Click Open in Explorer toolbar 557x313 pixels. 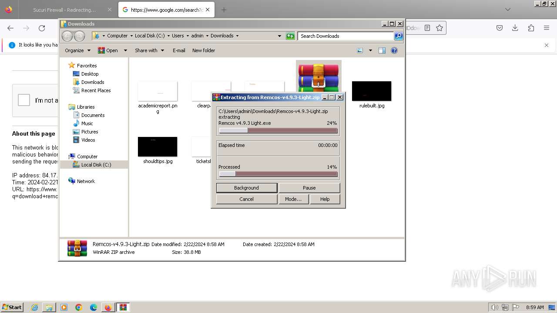[x=108, y=50]
